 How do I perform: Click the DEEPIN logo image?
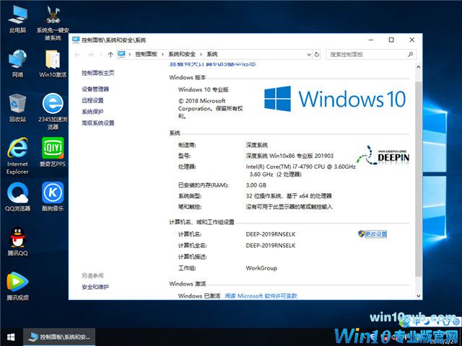pyautogui.click(x=383, y=156)
